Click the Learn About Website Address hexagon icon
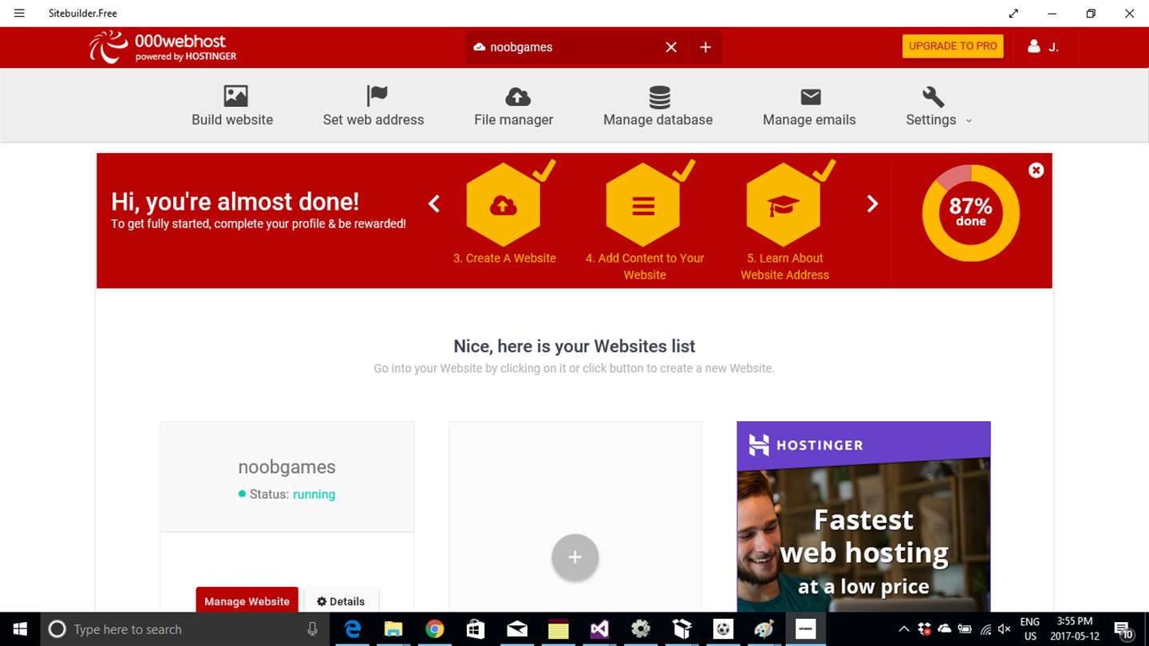The width and height of the screenshot is (1149, 646). (x=784, y=205)
